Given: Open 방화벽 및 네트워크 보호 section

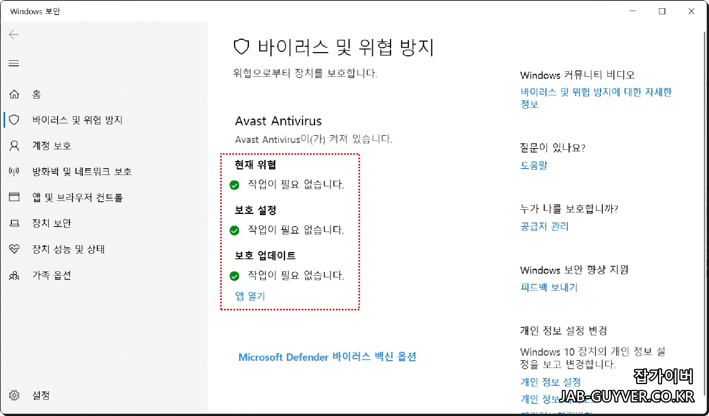Looking at the screenshot, I should 82,171.
